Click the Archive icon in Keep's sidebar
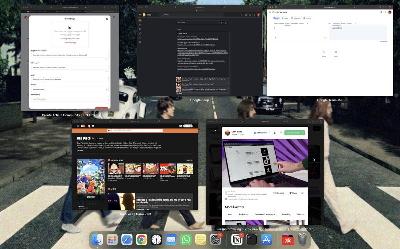 pos(140,37)
